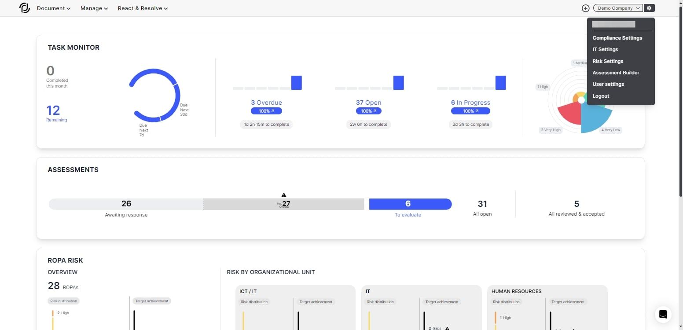Click the blue Very Low radar segment
The height and width of the screenshot is (330, 683).
tap(595, 118)
